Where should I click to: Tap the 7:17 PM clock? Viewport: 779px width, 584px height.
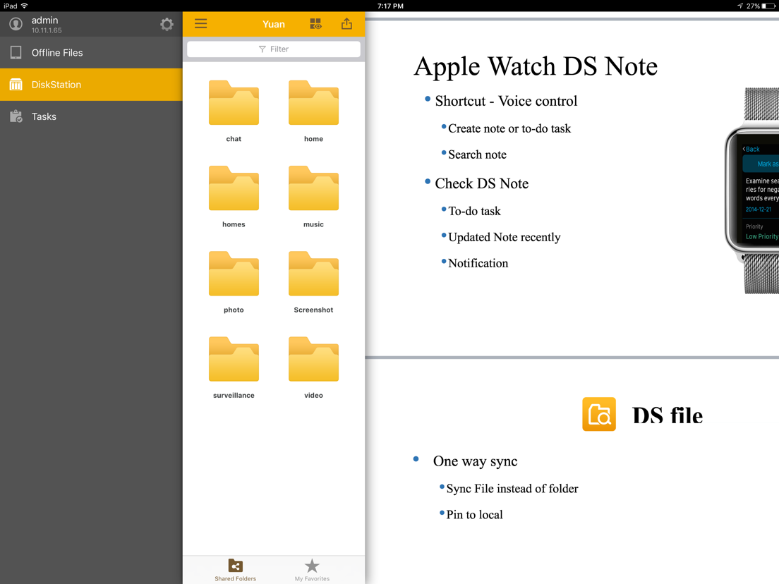(x=390, y=6)
